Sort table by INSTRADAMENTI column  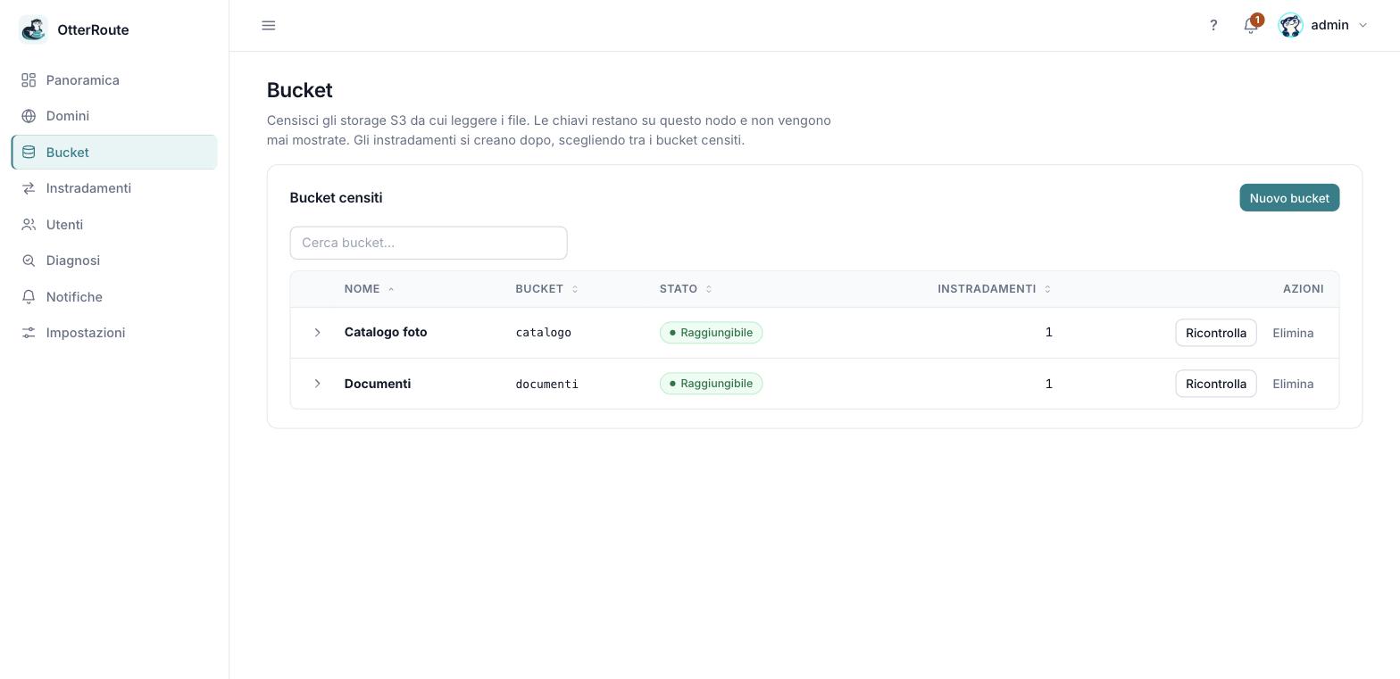pos(995,289)
